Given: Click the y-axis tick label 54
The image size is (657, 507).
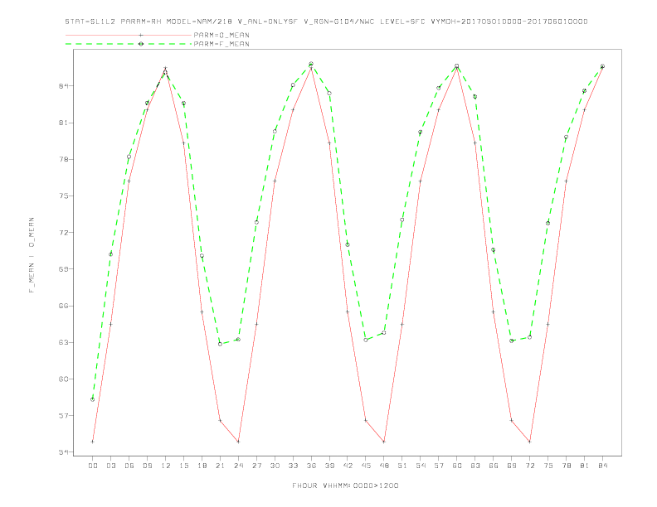Looking at the screenshot, I should 64,452.
